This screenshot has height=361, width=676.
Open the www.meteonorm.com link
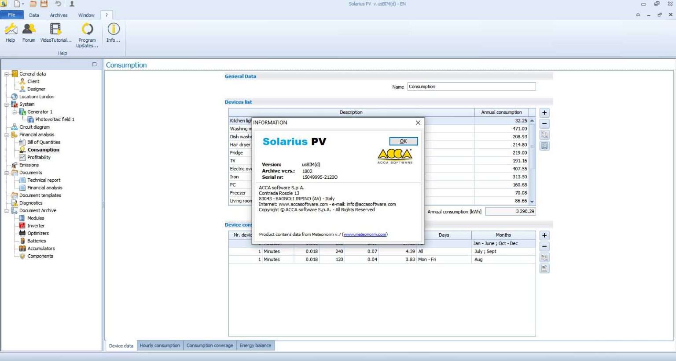(364, 235)
